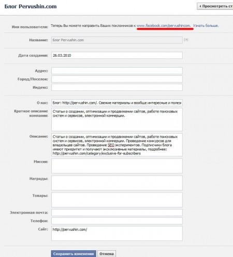233x257 pixels.
Task: Select the Город/Поселок input field
Action: 117,79
